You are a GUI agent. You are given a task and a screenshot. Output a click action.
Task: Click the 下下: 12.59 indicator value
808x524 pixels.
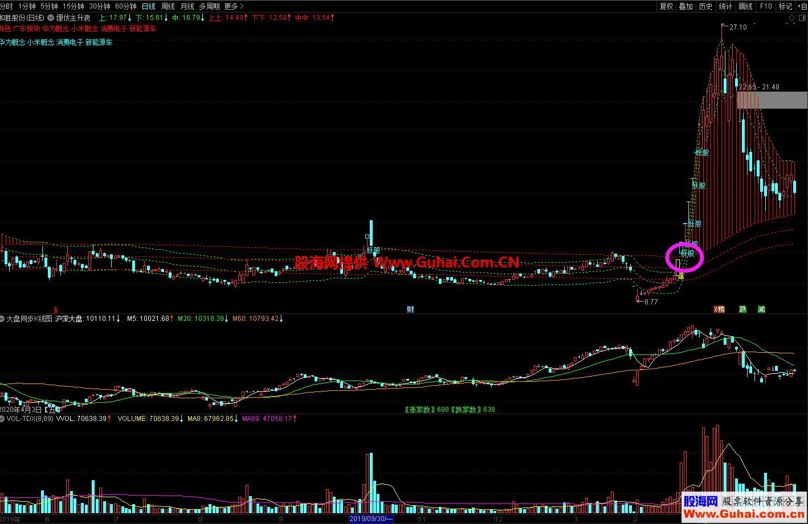(271, 18)
